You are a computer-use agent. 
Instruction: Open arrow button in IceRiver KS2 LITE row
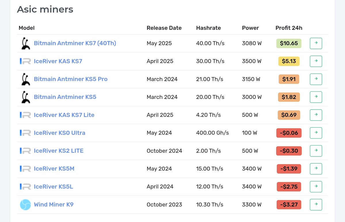click(316, 151)
